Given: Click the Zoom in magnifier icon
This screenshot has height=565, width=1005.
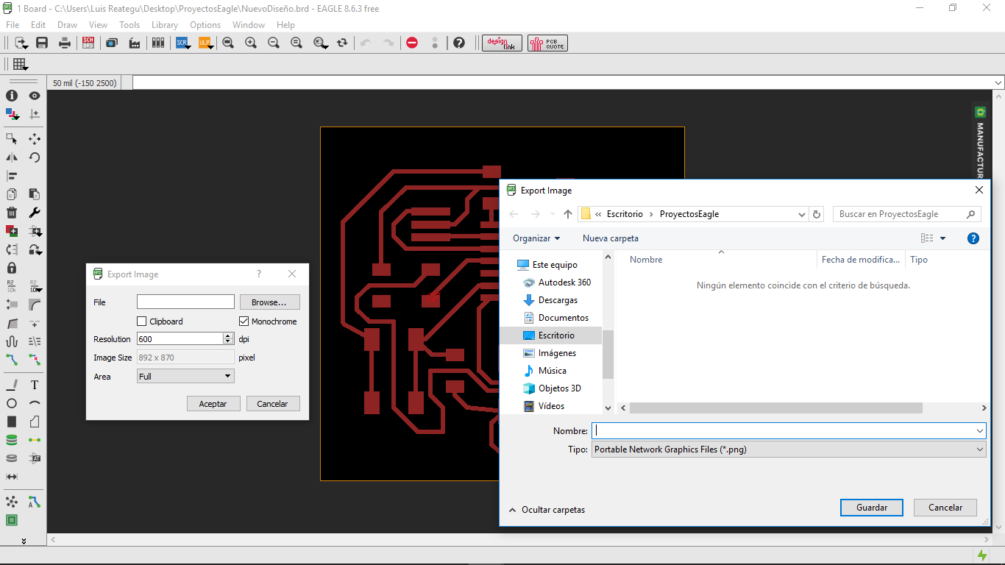Looking at the screenshot, I should [251, 43].
